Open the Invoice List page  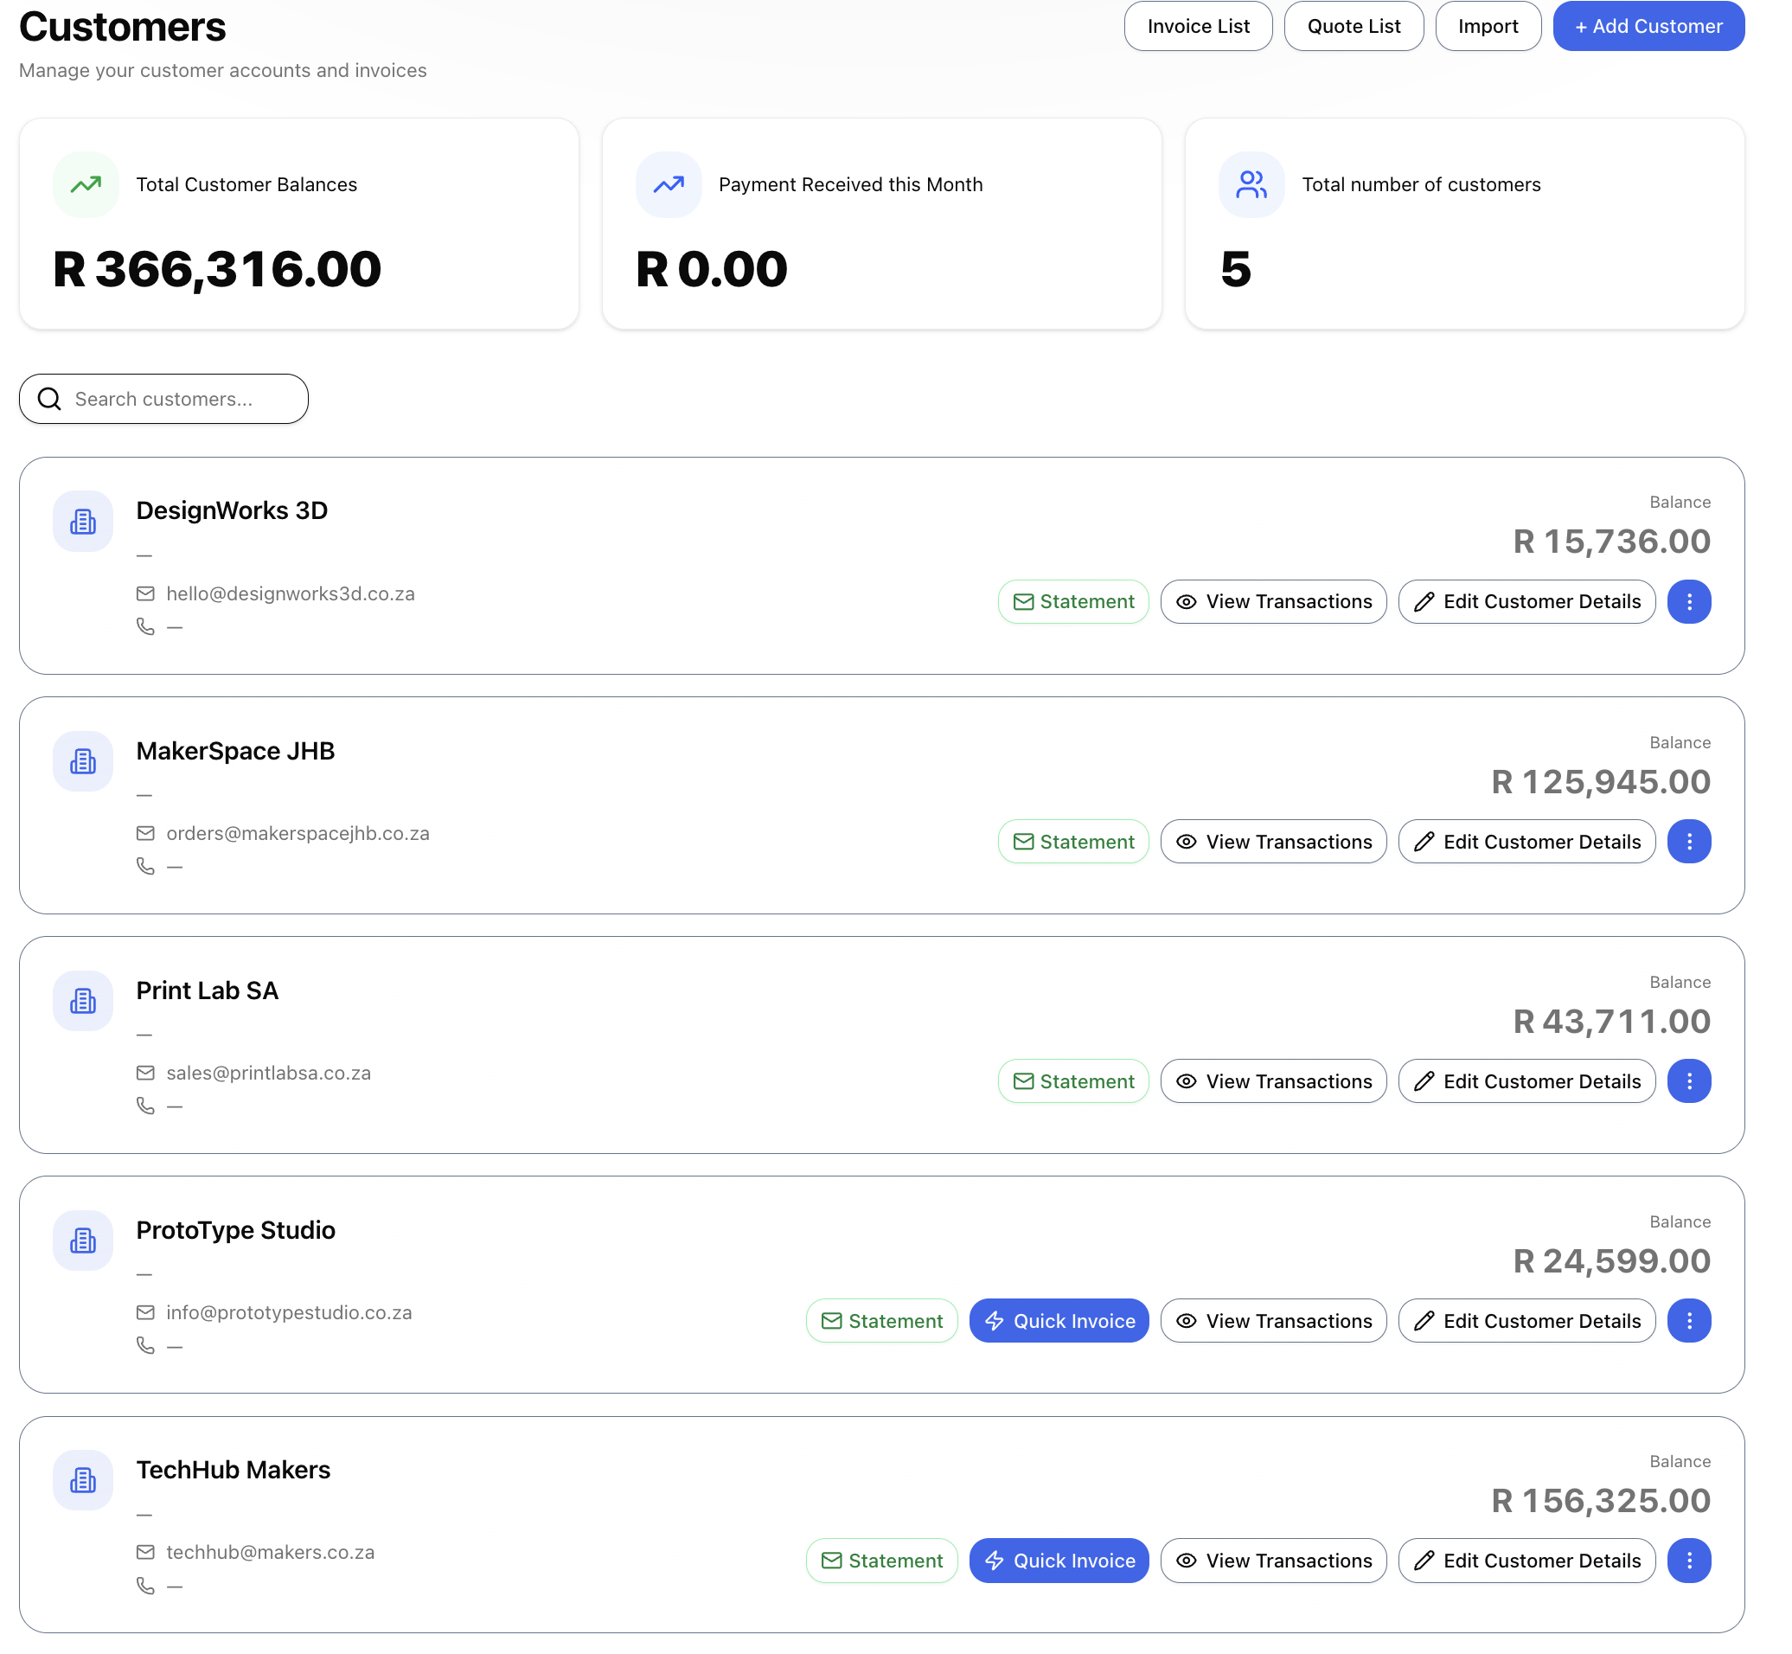pos(1198,26)
